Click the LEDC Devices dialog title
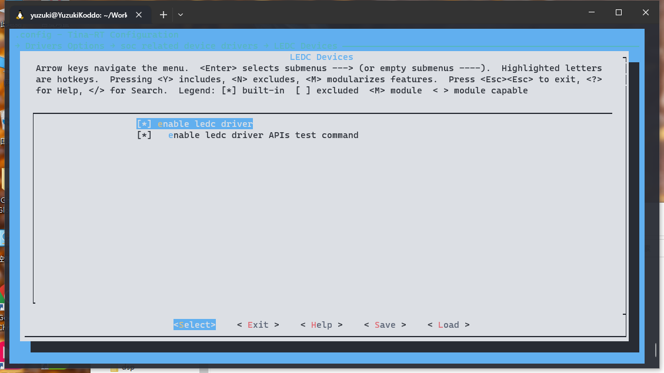Image resolution: width=664 pixels, height=373 pixels. coord(321,57)
